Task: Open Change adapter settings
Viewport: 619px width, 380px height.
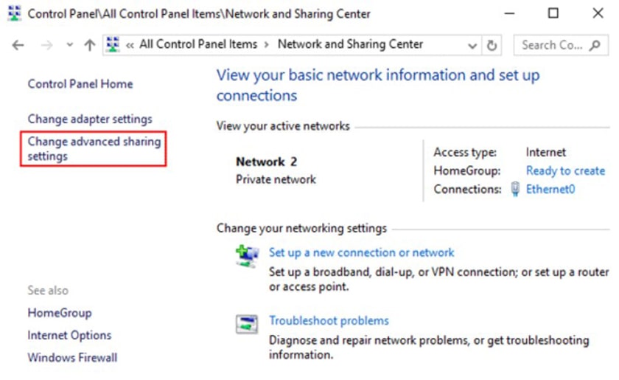Action: pyautogui.click(x=90, y=119)
